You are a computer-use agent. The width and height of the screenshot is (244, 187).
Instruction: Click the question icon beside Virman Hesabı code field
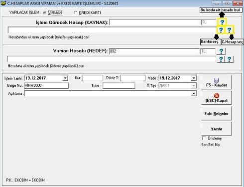221,51
